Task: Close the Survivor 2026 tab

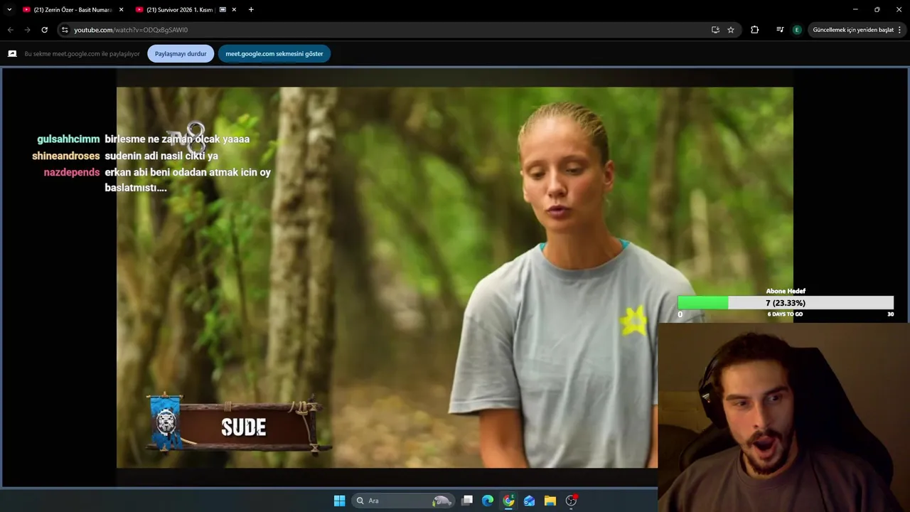Action: pos(234,9)
